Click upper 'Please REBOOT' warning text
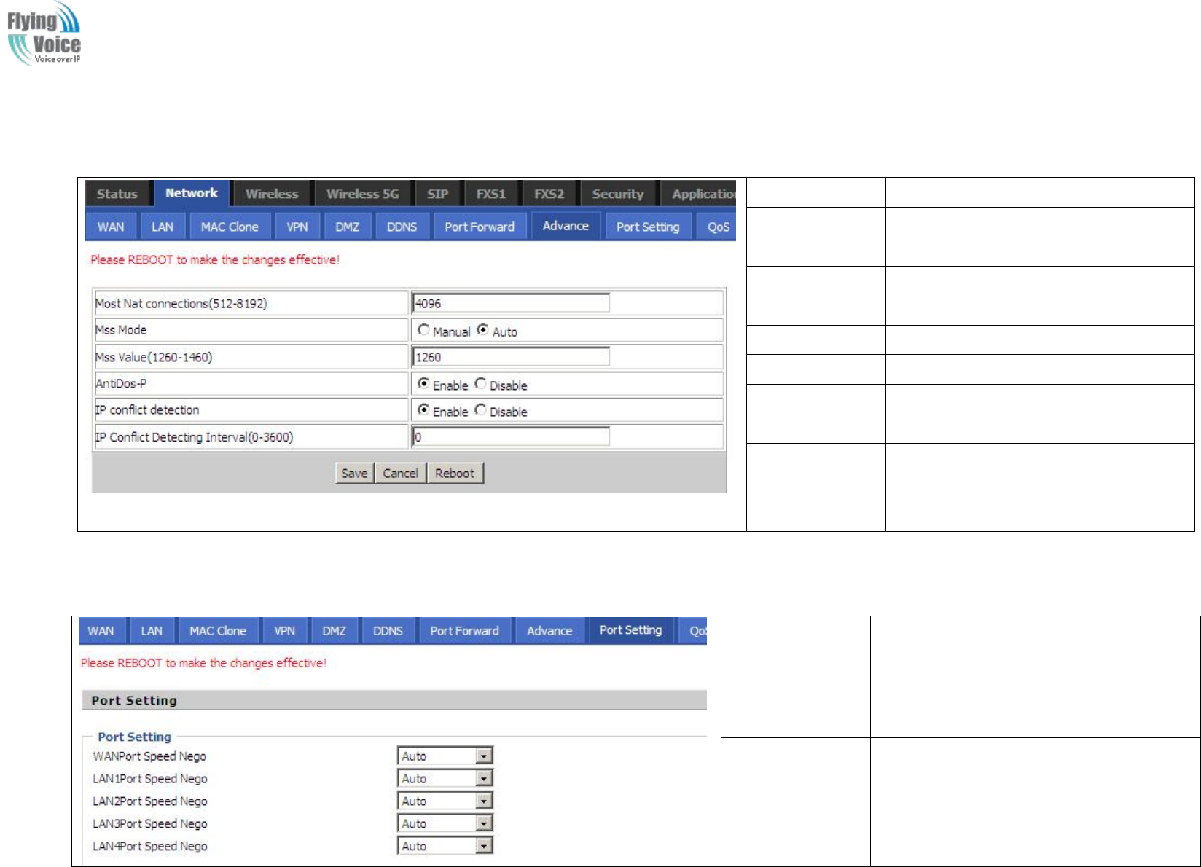Image resolution: width=1201 pixels, height=867 pixels. [215, 259]
